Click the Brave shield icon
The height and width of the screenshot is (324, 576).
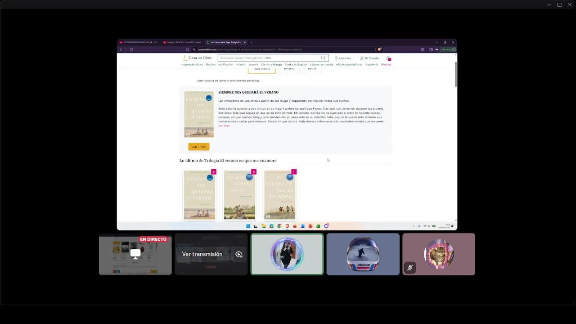pos(379,49)
